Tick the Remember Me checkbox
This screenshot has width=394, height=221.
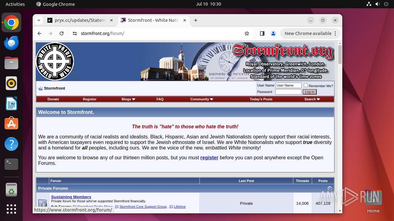coord(306,85)
